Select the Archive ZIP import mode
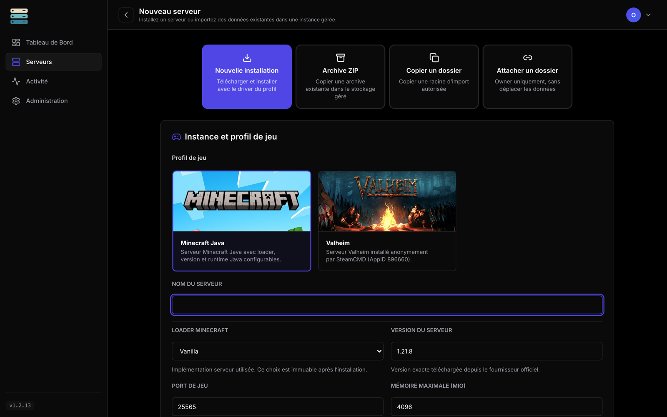 pos(341,77)
